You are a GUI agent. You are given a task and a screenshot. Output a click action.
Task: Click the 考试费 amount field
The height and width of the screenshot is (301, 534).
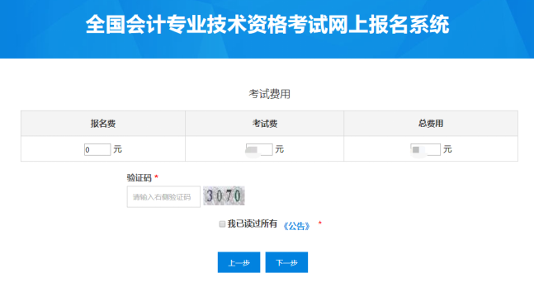click(x=259, y=149)
